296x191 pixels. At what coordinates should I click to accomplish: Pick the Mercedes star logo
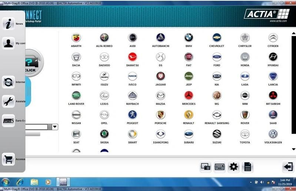(x=189, y=95)
